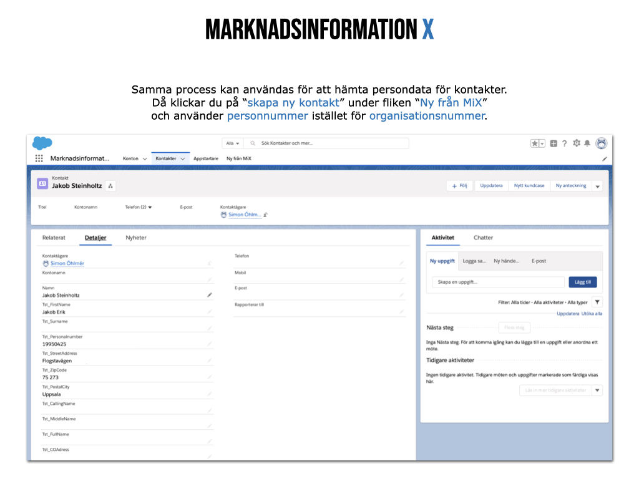
Task: Switch to the Chatter tab
Action: click(483, 238)
